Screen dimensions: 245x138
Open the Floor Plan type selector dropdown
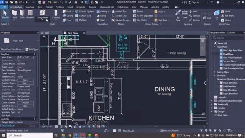tap(38, 41)
